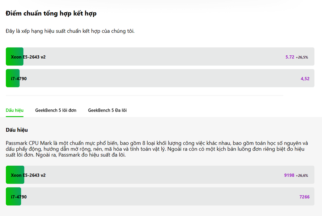The width and height of the screenshot is (322, 216).
Task: Click the 5.72 combined score value
Action: [290, 57]
